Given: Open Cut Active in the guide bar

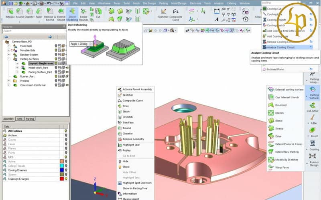Looking at the screenshot, I should pyautogui.click(x=313, y=107).
